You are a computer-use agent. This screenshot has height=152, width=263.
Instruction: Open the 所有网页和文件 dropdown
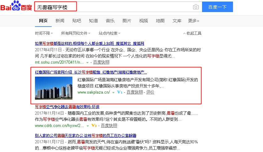(75, 33)
